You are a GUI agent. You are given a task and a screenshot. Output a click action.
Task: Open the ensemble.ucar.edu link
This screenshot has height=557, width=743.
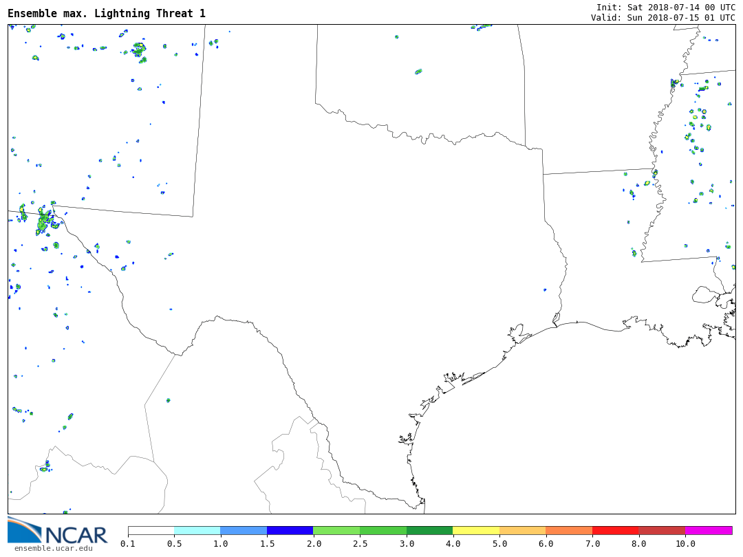53,548
